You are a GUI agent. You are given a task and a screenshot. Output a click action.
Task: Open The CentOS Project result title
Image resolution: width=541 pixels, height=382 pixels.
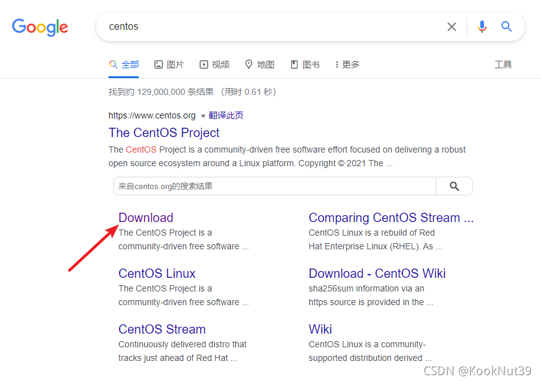(164, 133)
